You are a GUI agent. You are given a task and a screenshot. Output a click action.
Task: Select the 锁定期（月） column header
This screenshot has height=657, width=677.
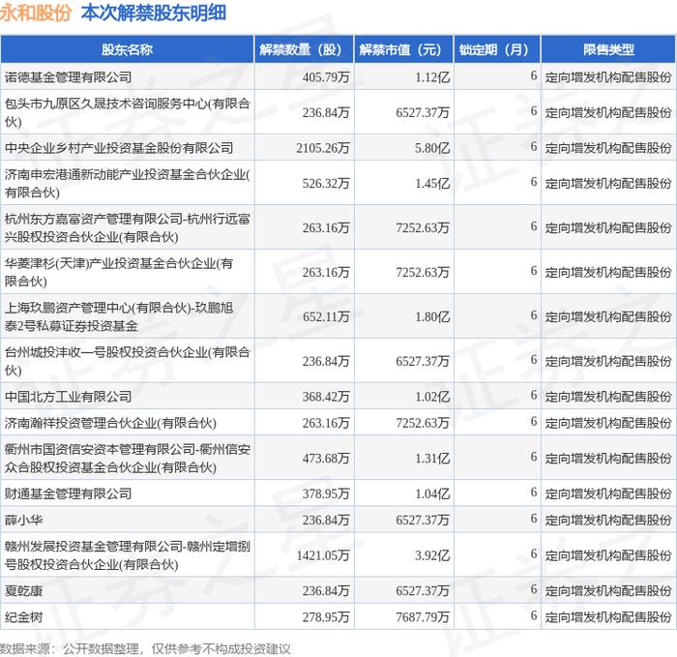point(497,49)
